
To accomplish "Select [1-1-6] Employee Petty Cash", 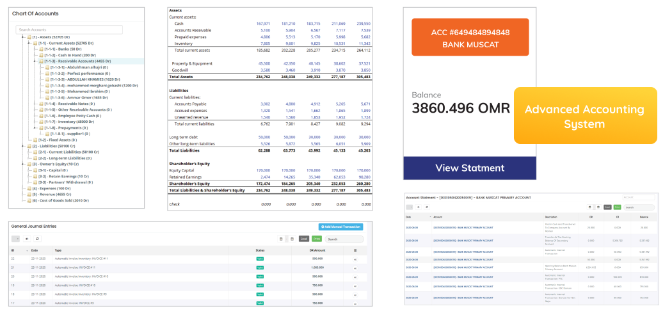I will (73, 116).
